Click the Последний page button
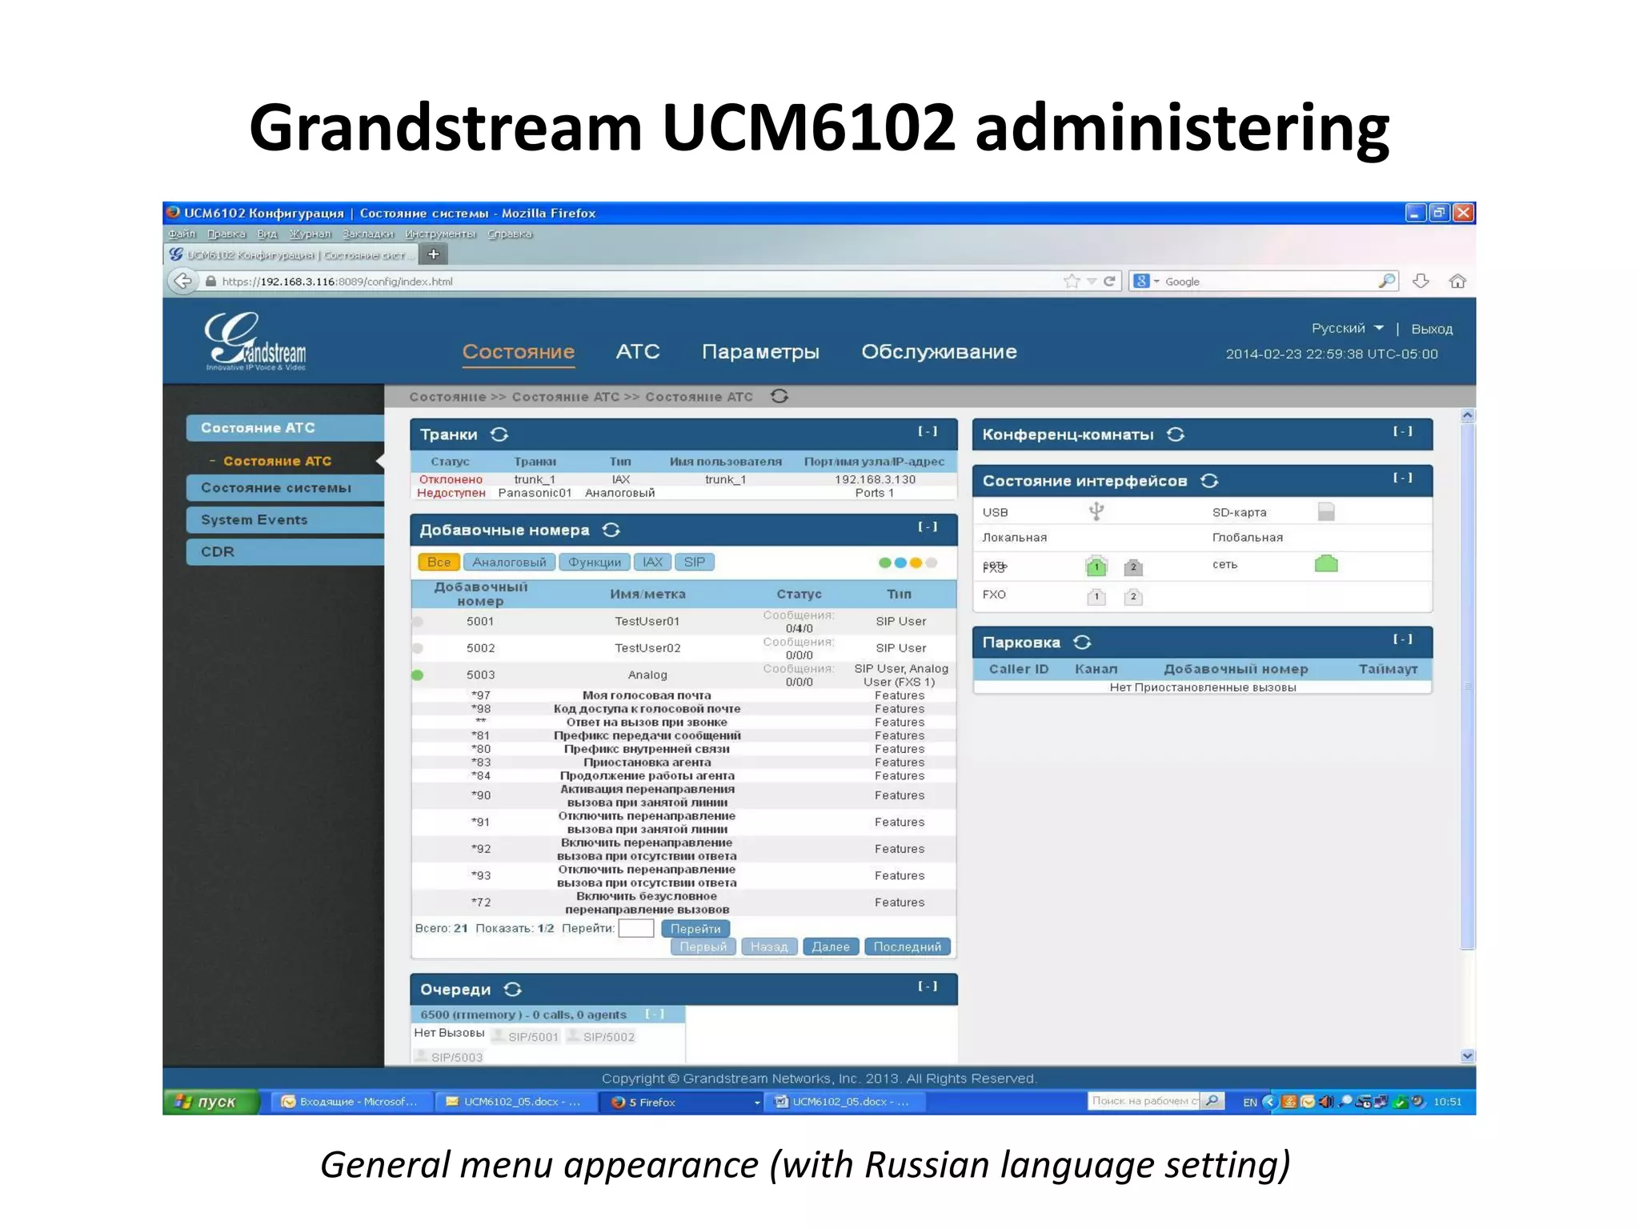The width and height of the screenshot is (1639, 1229). [908, 947]
